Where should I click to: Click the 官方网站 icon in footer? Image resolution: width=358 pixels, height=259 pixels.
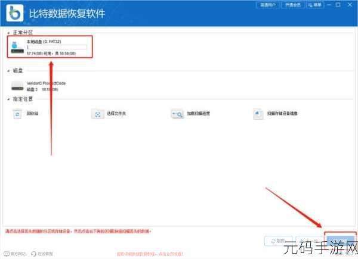point(7,254)
